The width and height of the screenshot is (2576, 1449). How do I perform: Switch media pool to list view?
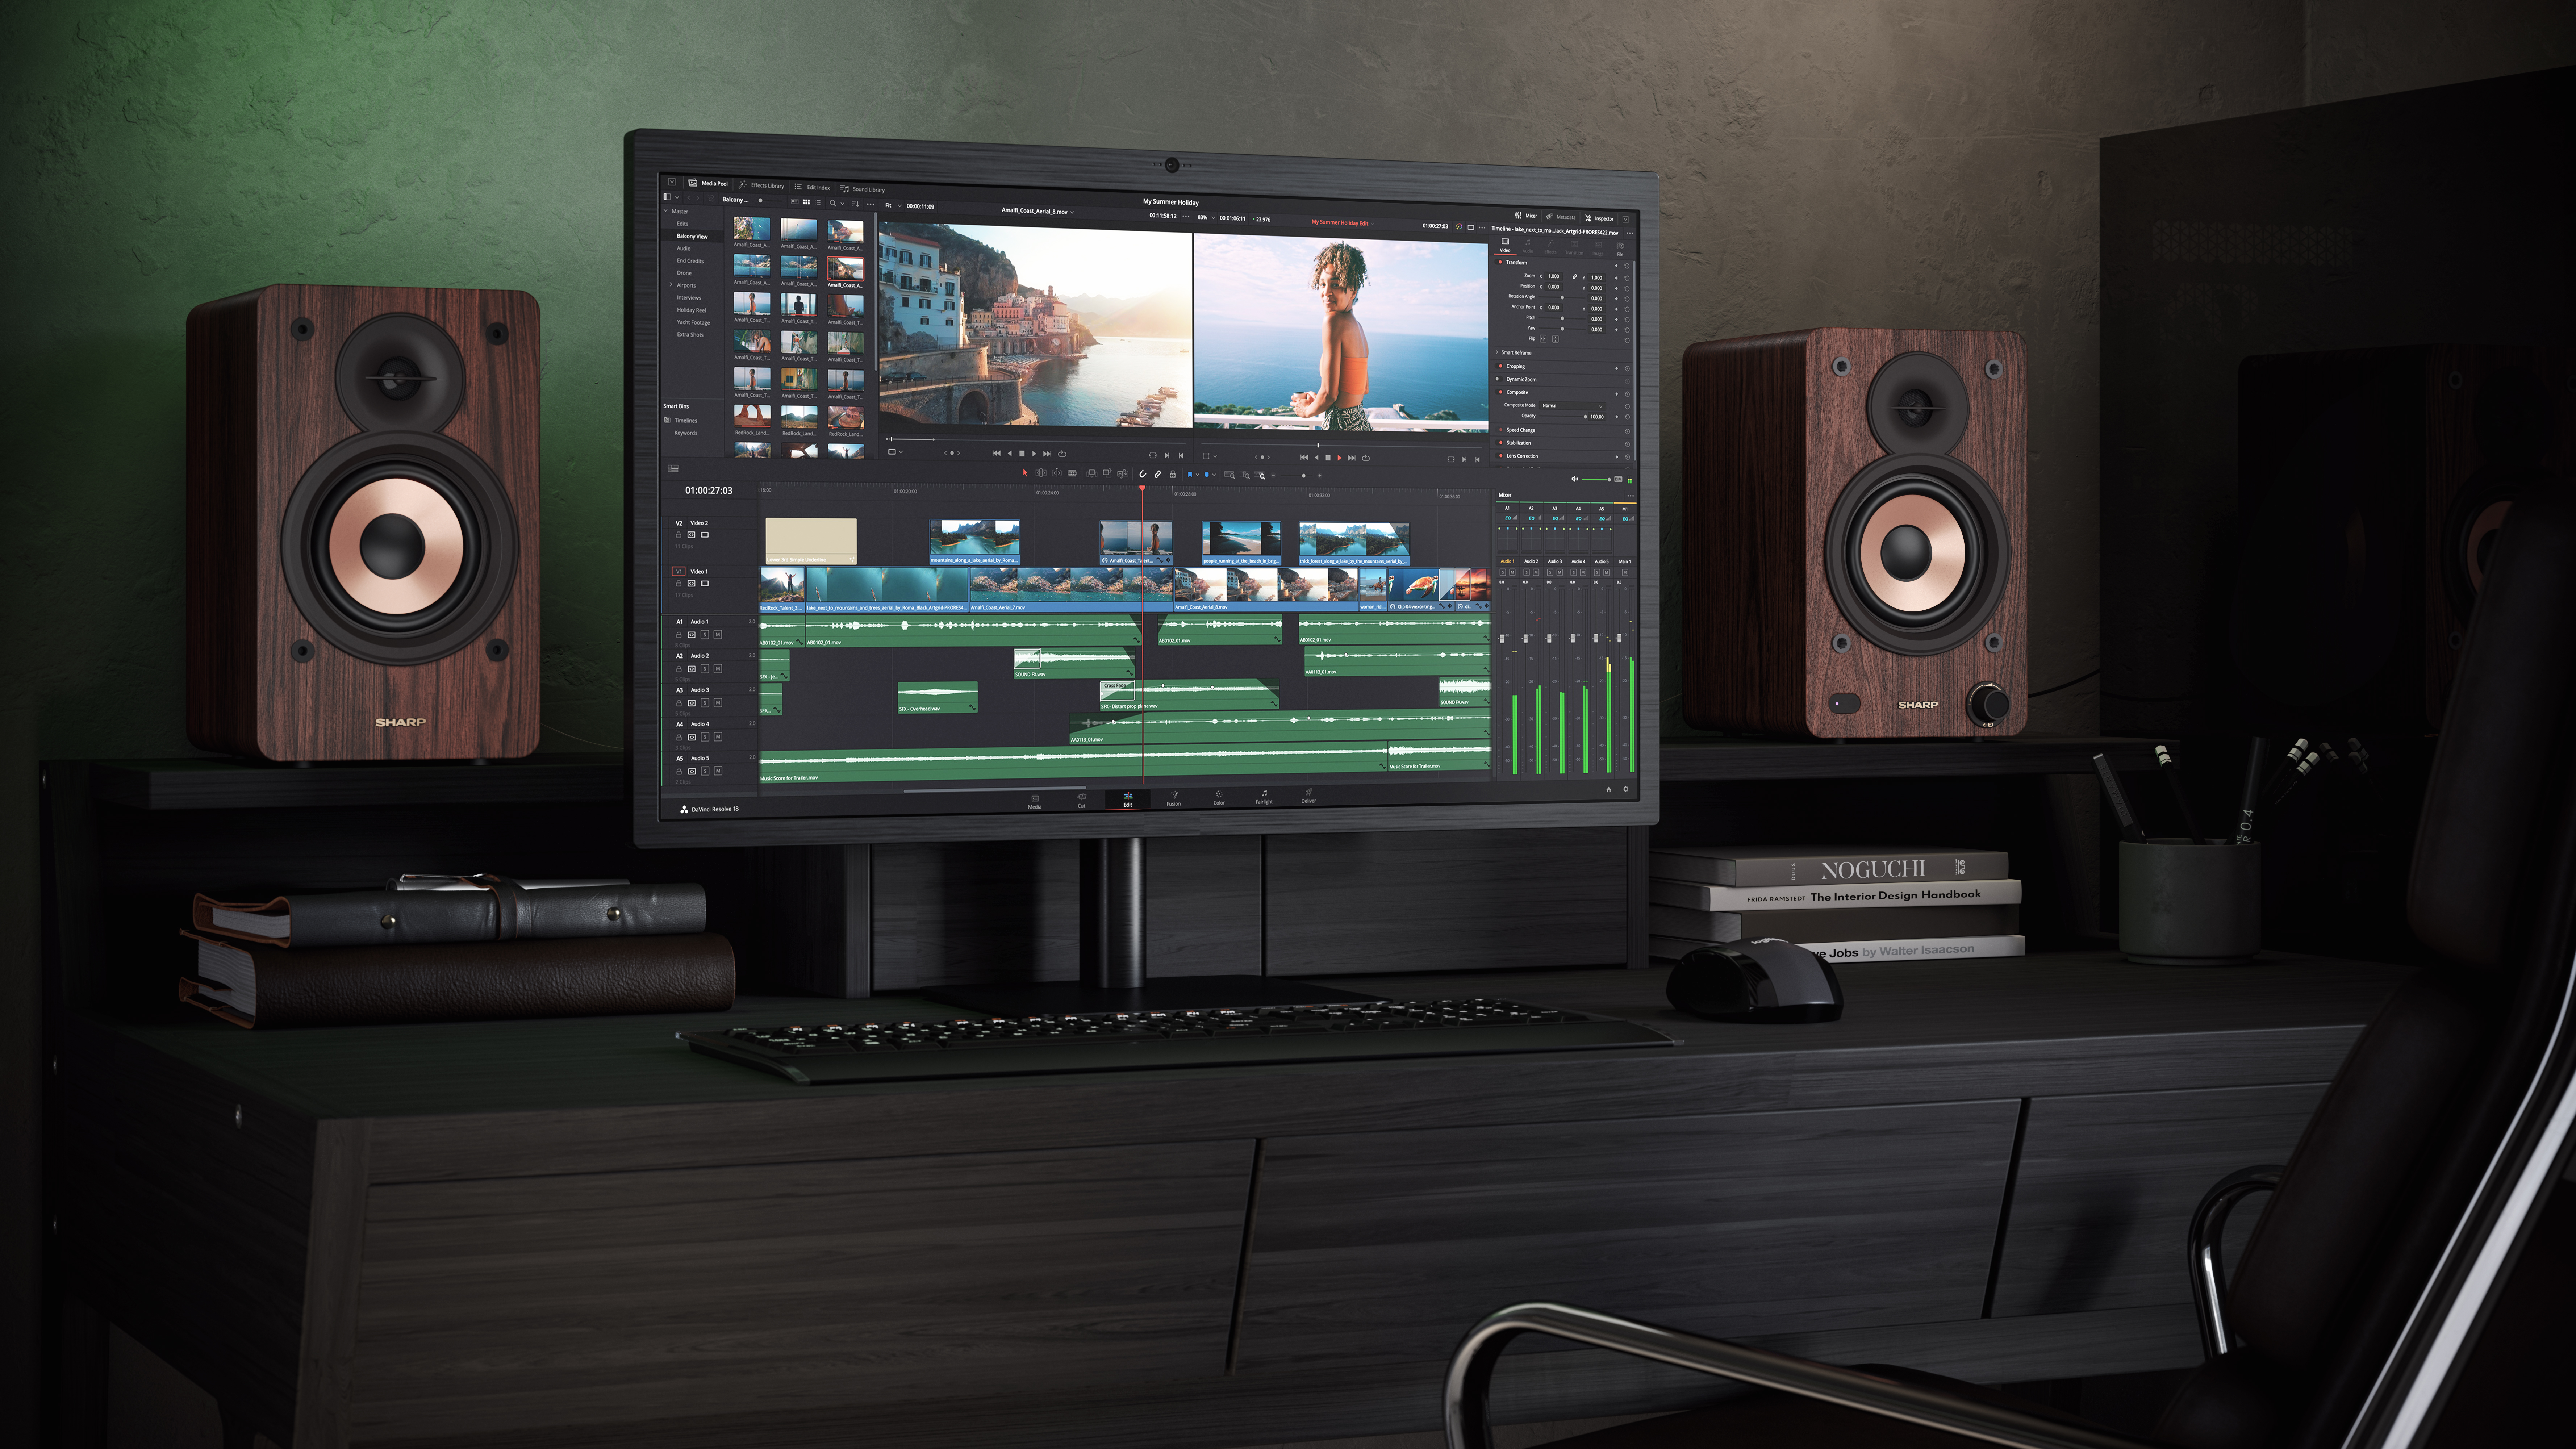818,203
